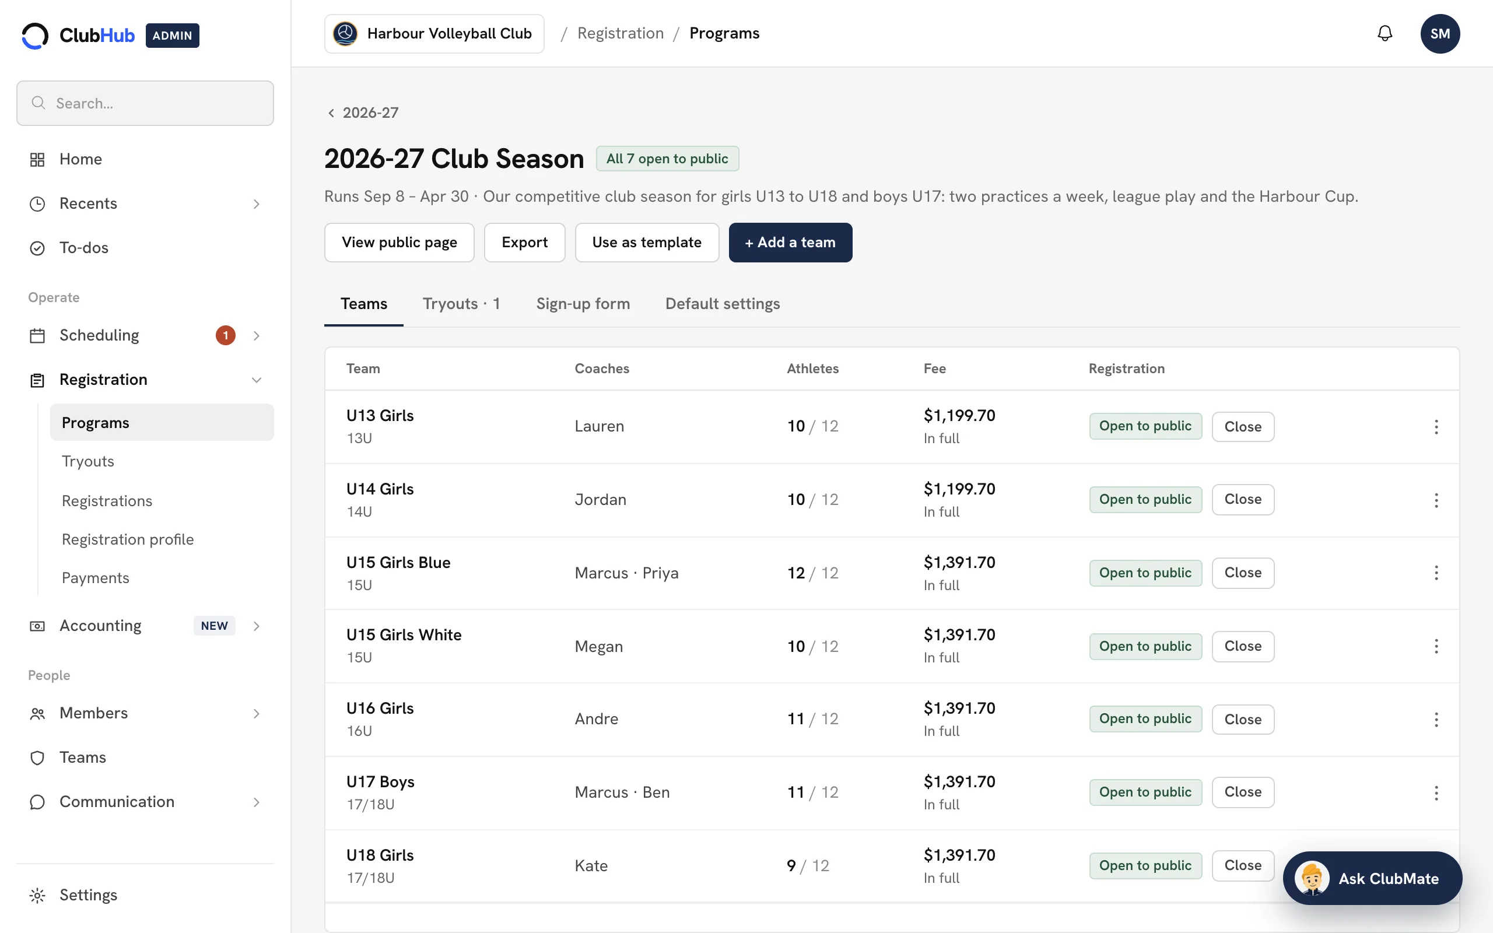The height and width of the screenshot is (933, 1493).
Task: Click the Add a team button
Action: click(790, 243)
